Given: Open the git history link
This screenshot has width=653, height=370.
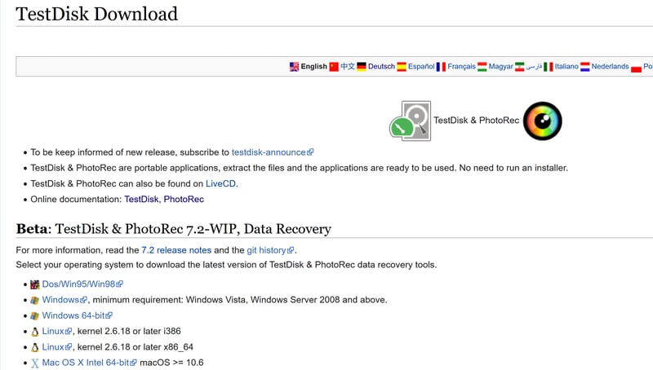Looking at the screenshot, I should coord(270,250).
